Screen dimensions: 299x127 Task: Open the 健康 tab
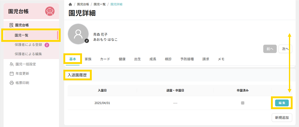click(122, 59)
